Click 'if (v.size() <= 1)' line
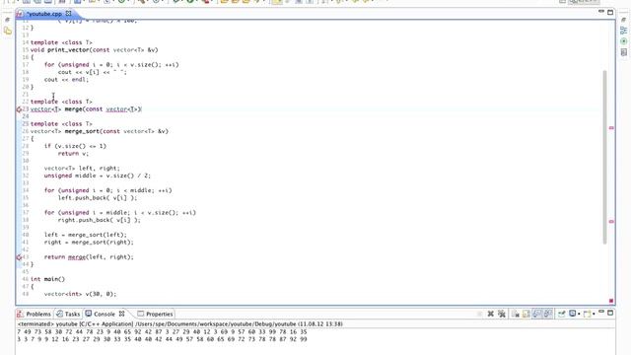The width and height of the screenshot is (631, 355). [x=75, y=146]
